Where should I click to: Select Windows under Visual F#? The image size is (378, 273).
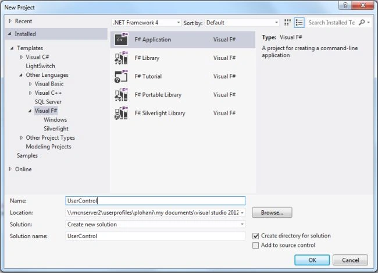(55, 120)
